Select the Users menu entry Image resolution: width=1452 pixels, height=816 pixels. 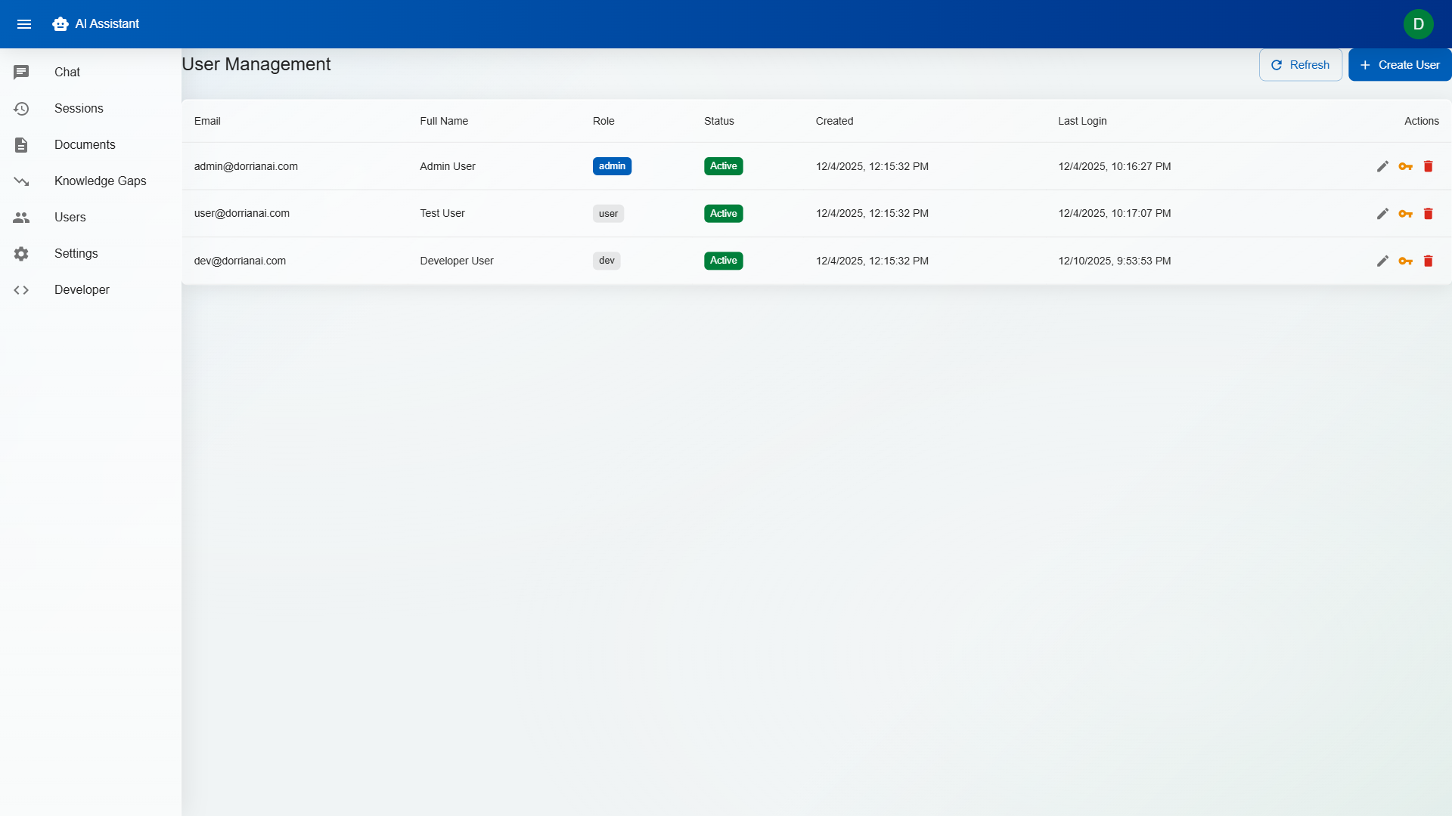click(70, 217)
